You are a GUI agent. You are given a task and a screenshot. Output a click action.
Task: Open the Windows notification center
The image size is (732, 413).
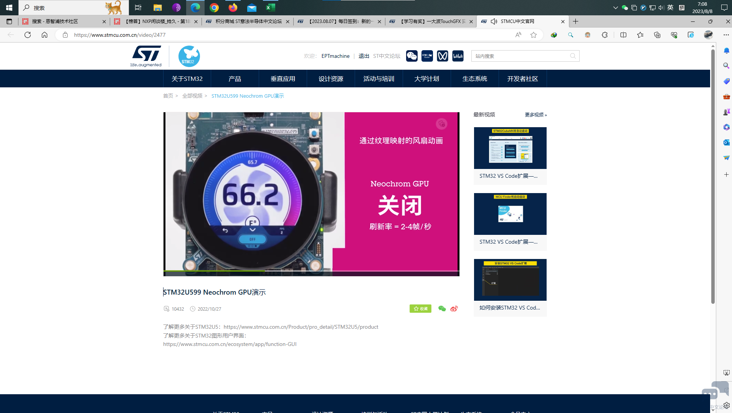coord(724,8)
